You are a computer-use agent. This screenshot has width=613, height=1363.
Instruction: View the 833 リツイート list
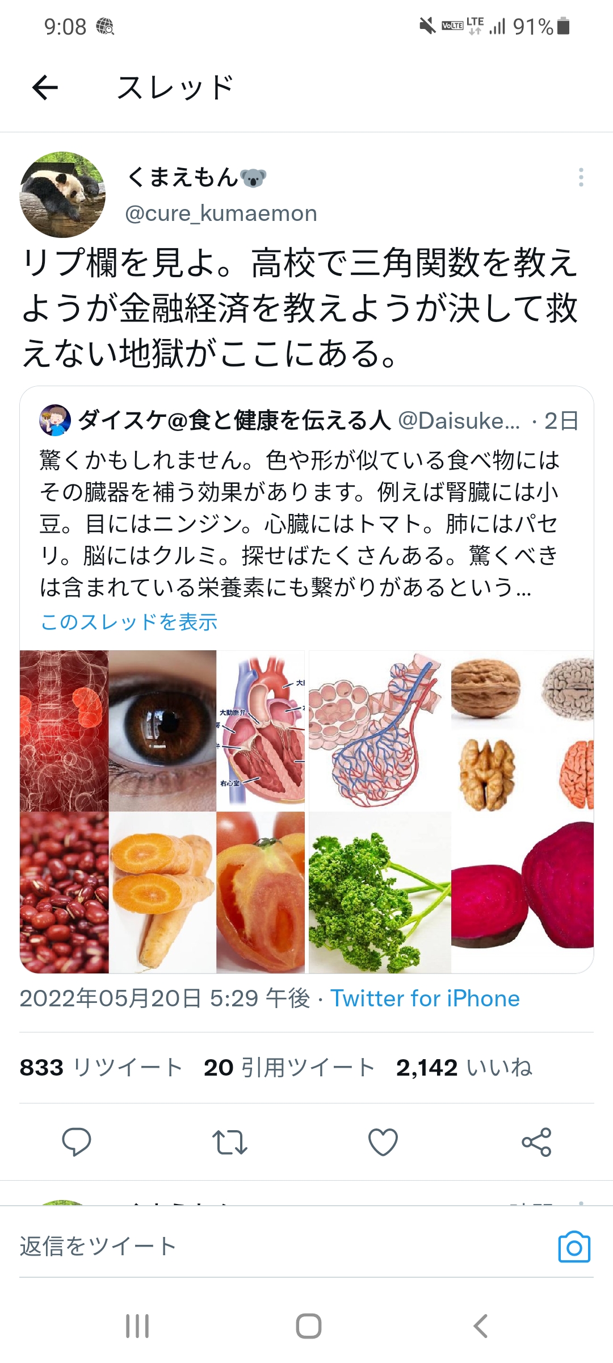tap(101, 1068)
